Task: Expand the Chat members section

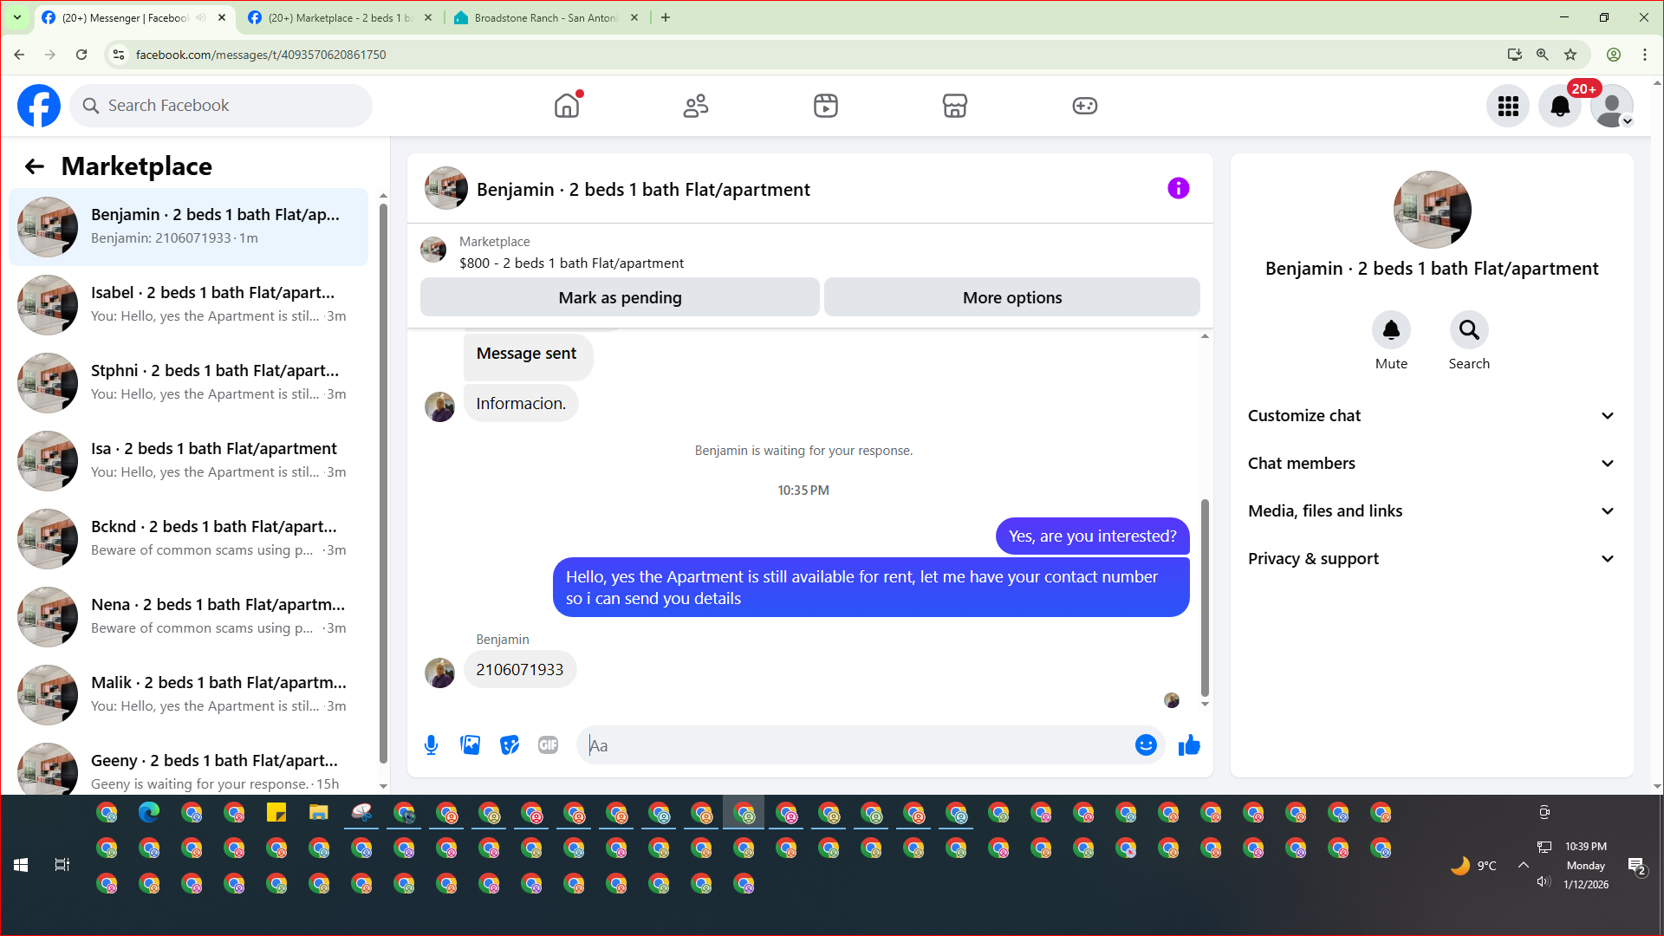Action: tap(1432, 464)
